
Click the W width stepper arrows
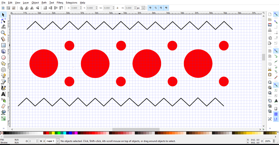pyautogui.click(x=113, y=8)
